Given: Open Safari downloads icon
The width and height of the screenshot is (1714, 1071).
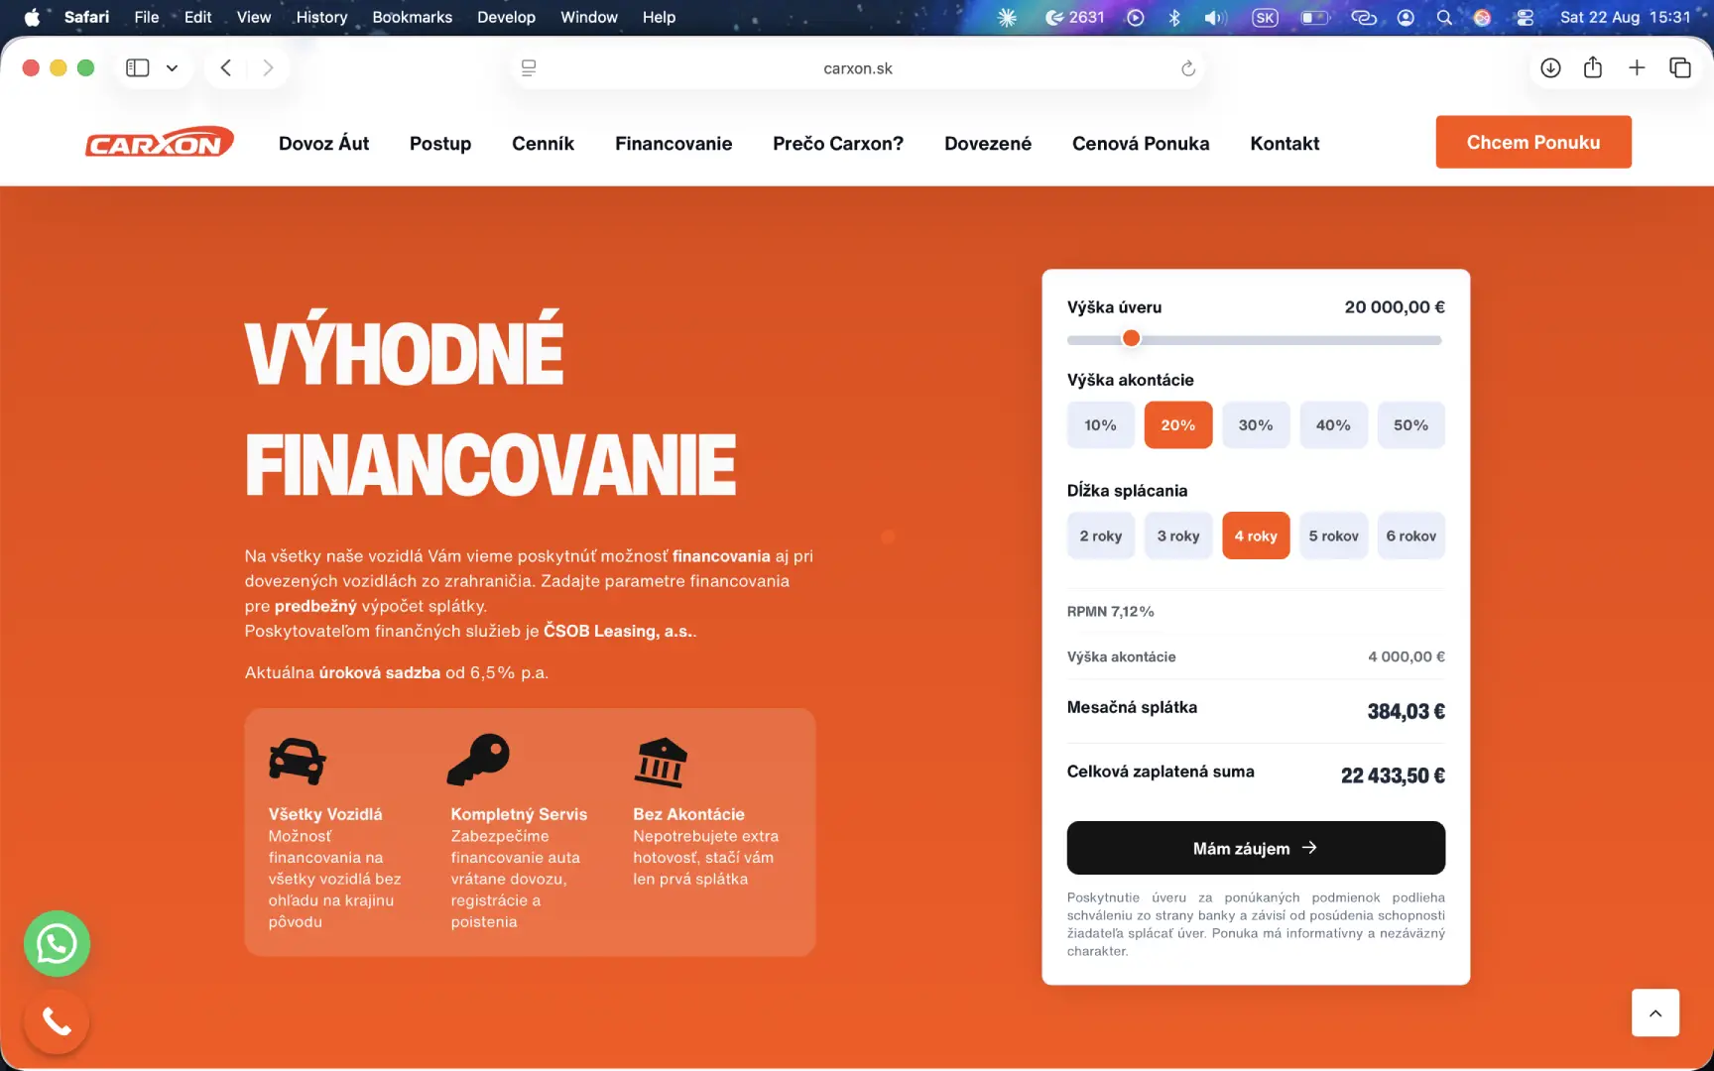Looking at the screenshot, I should coord(1550,67).
